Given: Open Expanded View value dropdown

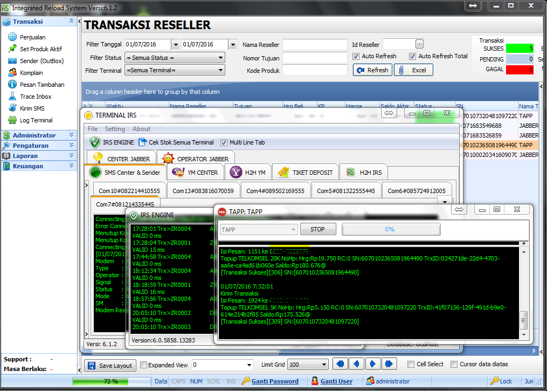Looking at the screenshot, I should point(249,365).
